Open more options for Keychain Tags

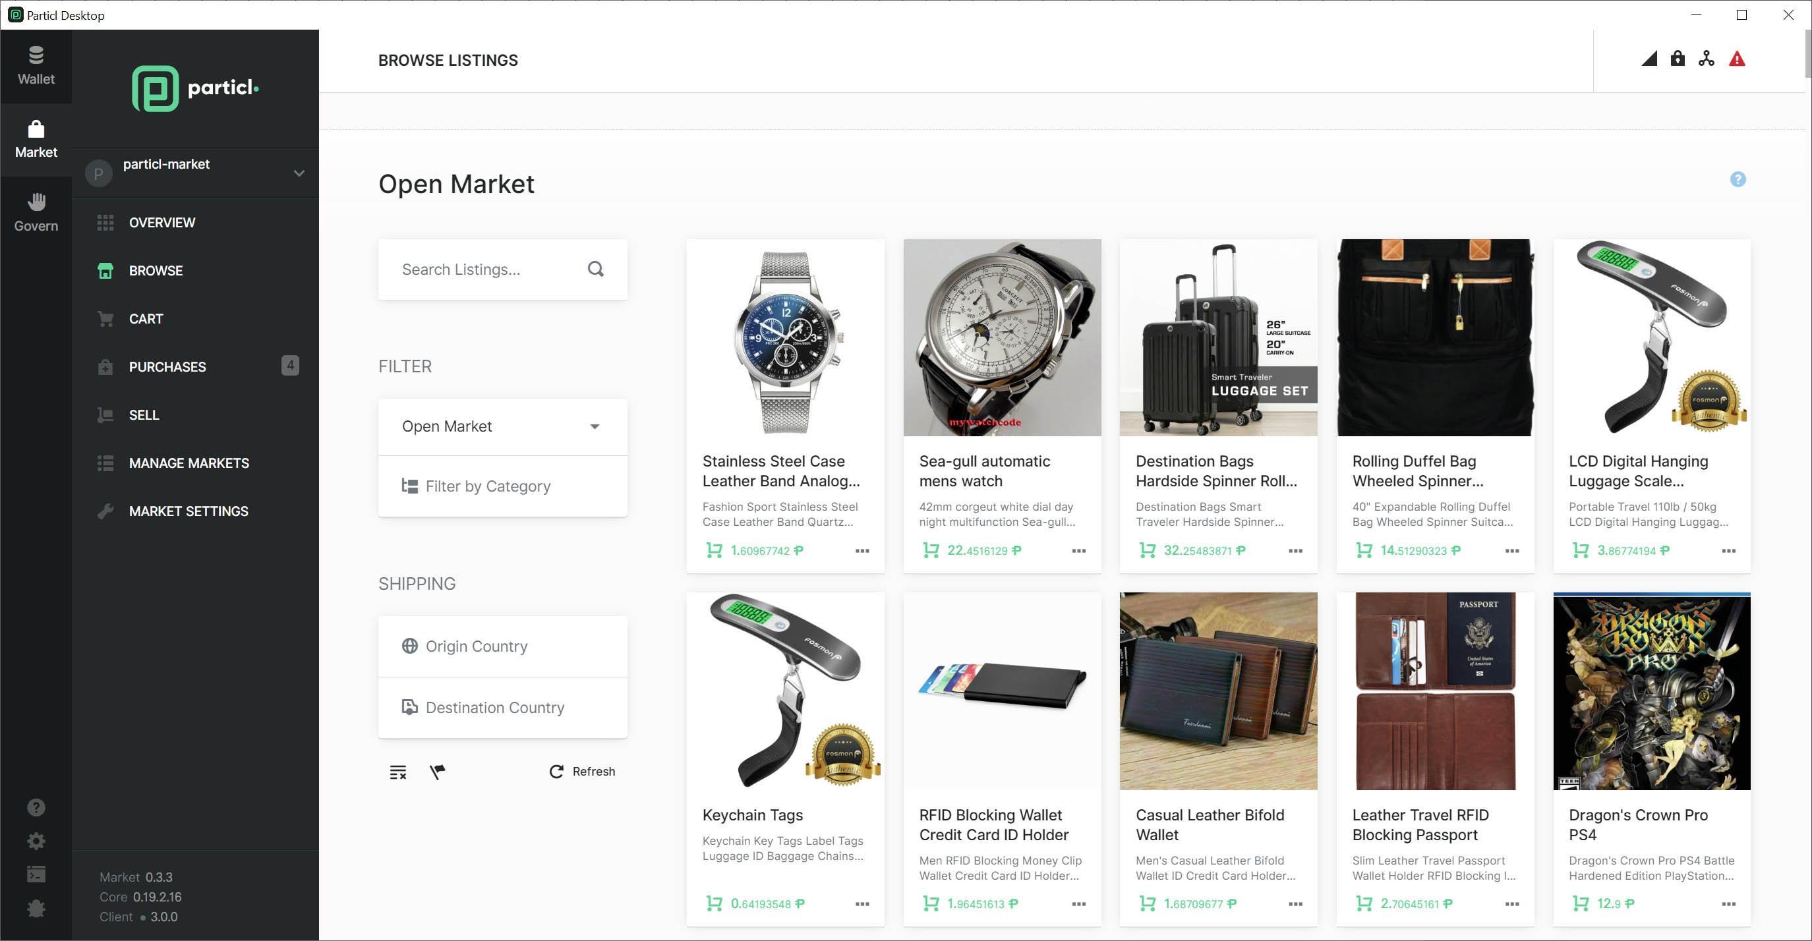pyautogui.click(x=862, y=905)
